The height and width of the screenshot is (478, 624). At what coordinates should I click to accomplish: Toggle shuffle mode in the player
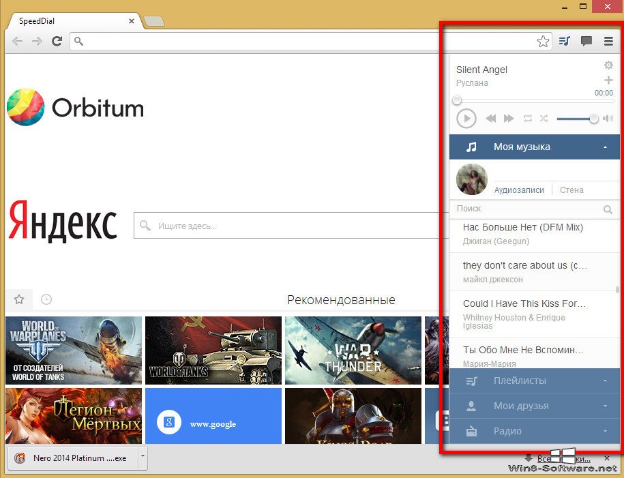click(544, 118)
